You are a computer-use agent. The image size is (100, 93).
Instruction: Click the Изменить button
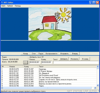[x=74, y=59]
